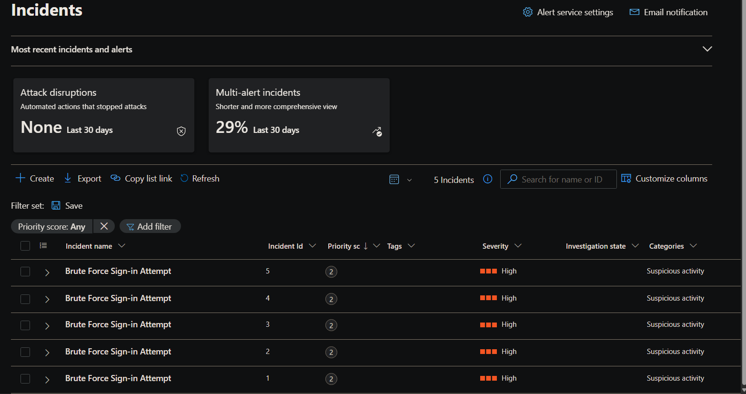The width and height of the screenshot is (746, 394).
Task: Click the Email notification envelope icon
Action: (634, 12)
